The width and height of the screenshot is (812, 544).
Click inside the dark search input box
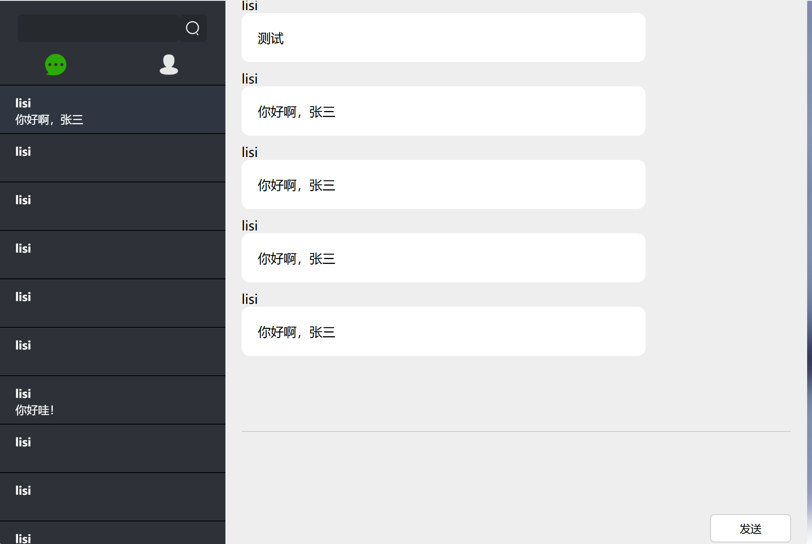98,28
